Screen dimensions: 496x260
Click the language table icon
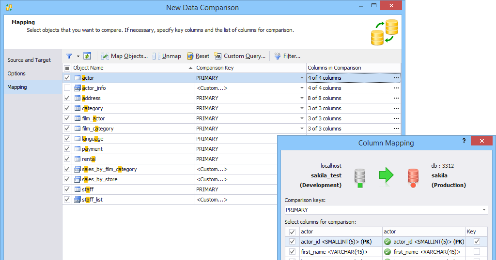pos(77,139)
